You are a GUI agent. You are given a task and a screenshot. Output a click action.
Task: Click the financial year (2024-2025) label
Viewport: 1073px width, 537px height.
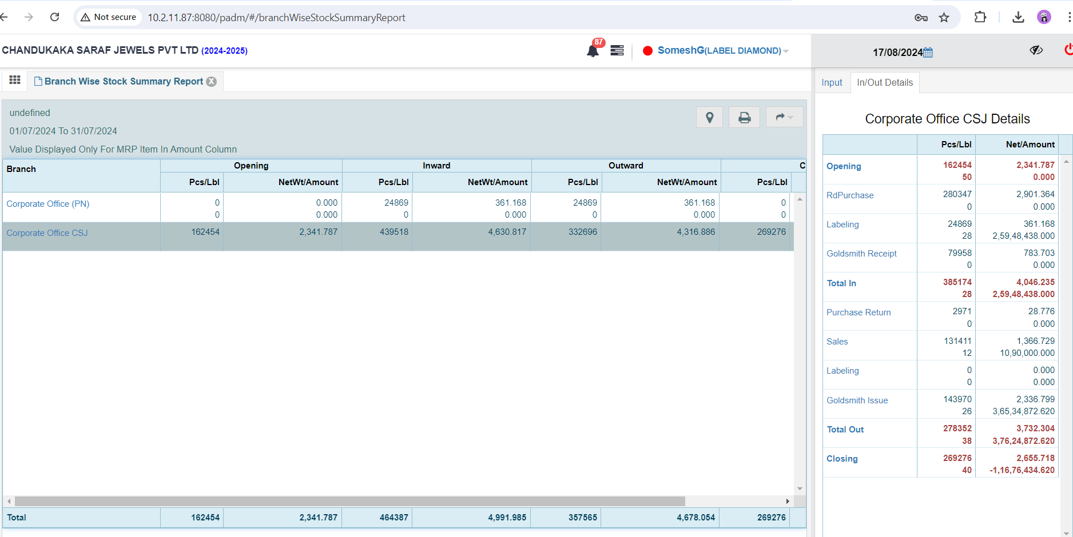(224, 51)
